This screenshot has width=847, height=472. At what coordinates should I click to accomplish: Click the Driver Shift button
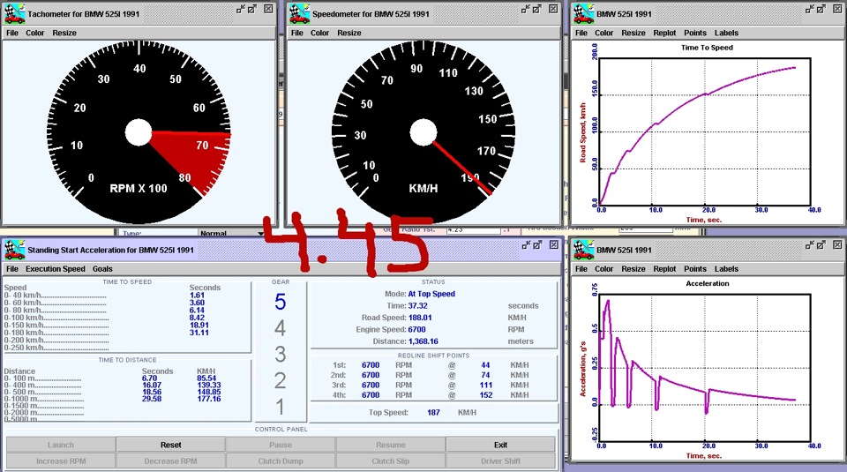[501, 461]
